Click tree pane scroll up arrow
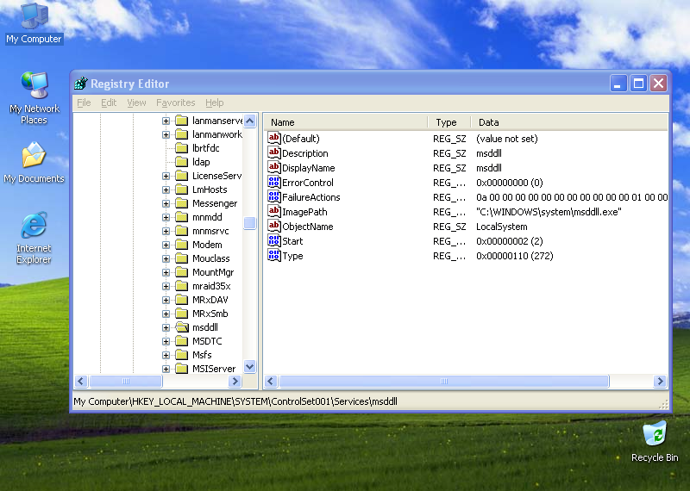The width and height of the screenshot is (690, 491). 249,121
